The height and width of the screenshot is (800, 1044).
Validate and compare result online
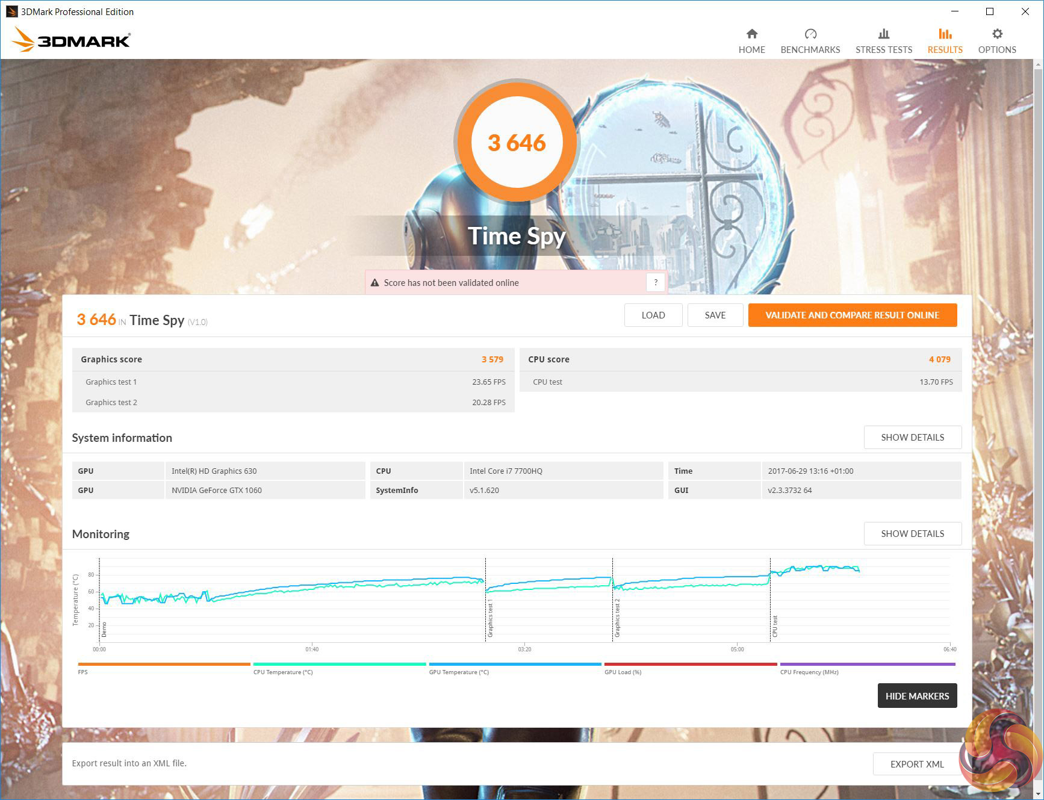[853, 315]
